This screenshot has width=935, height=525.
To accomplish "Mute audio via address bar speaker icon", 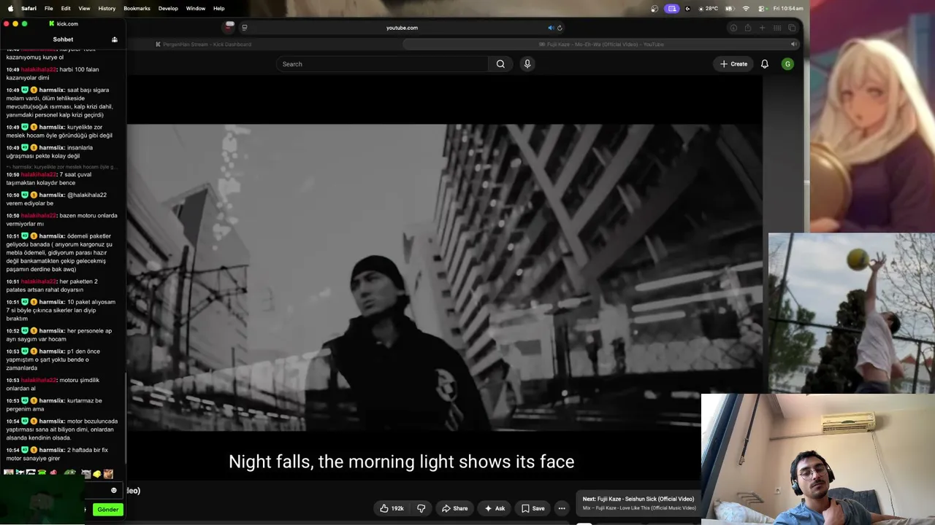I will 551,28.
